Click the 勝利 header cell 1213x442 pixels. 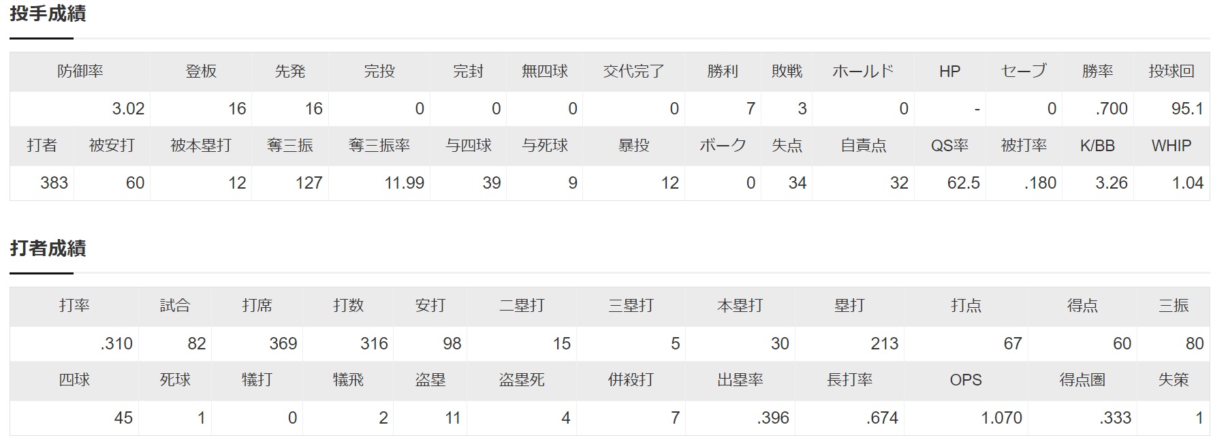pos(723,72)
